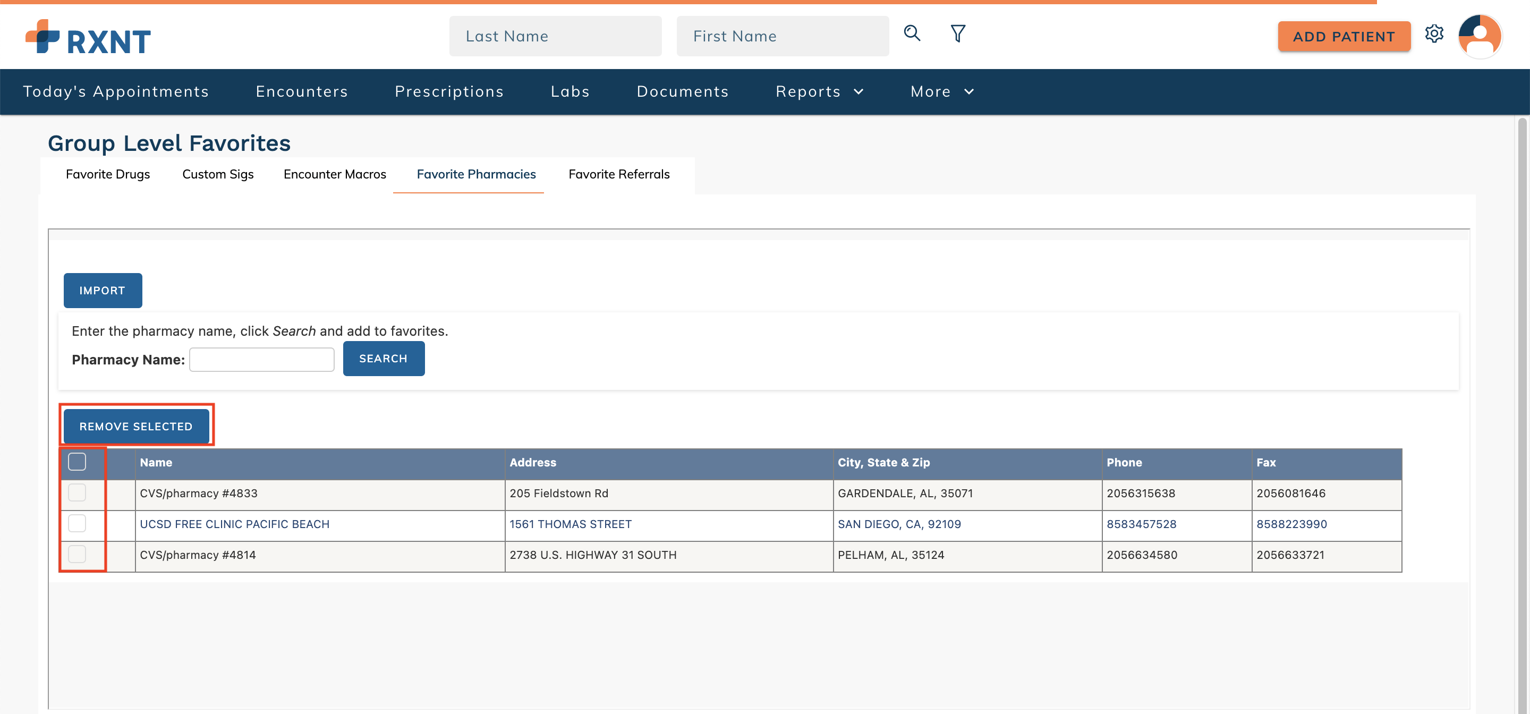Toggle the select-all checkbox in table header
The width and height of the screenshot is (1530, 714).
click(77, 462)
